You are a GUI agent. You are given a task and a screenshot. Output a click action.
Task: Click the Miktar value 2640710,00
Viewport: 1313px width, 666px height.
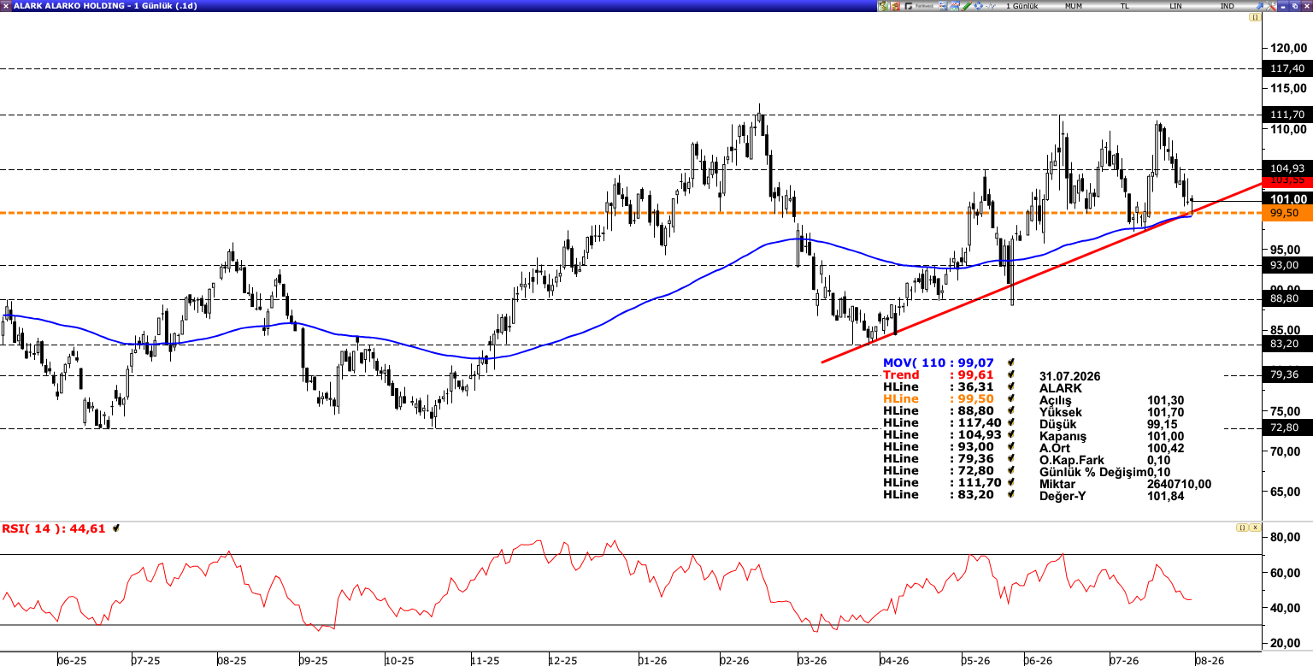(x=1179, y=484)
